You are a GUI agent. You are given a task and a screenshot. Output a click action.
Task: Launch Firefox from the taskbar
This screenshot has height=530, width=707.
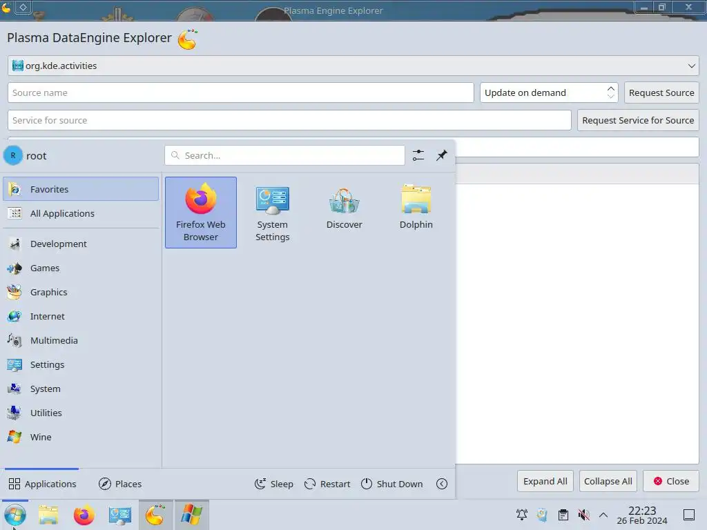click(84, 515)
